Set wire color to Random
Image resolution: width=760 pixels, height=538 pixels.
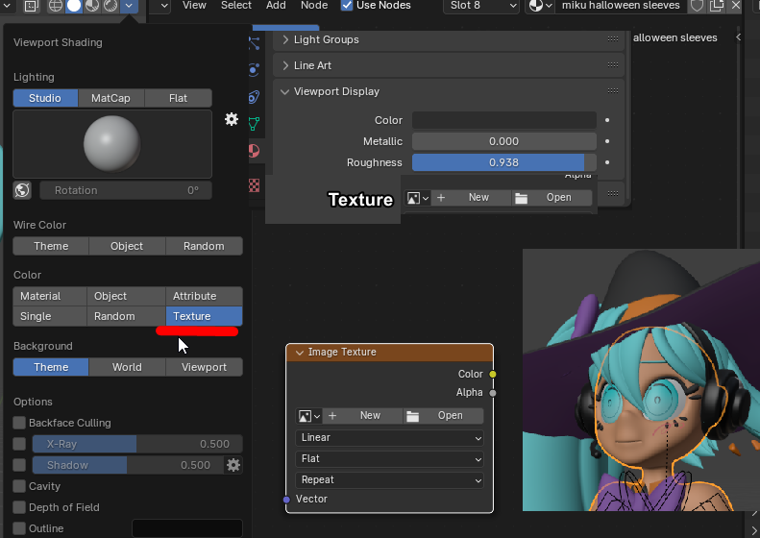pos(204,246)
